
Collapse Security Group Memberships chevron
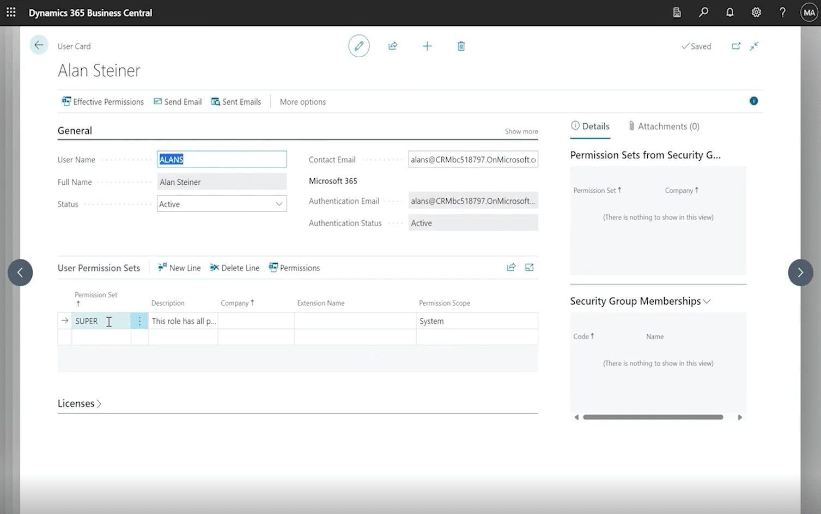click(x=707, y=301)
